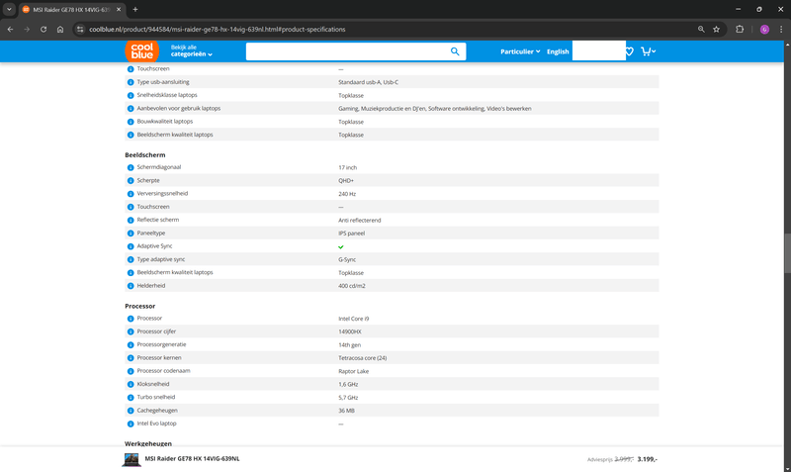Open browser extensions puzzle icon
791x472 pixels.
click(740, 30)
